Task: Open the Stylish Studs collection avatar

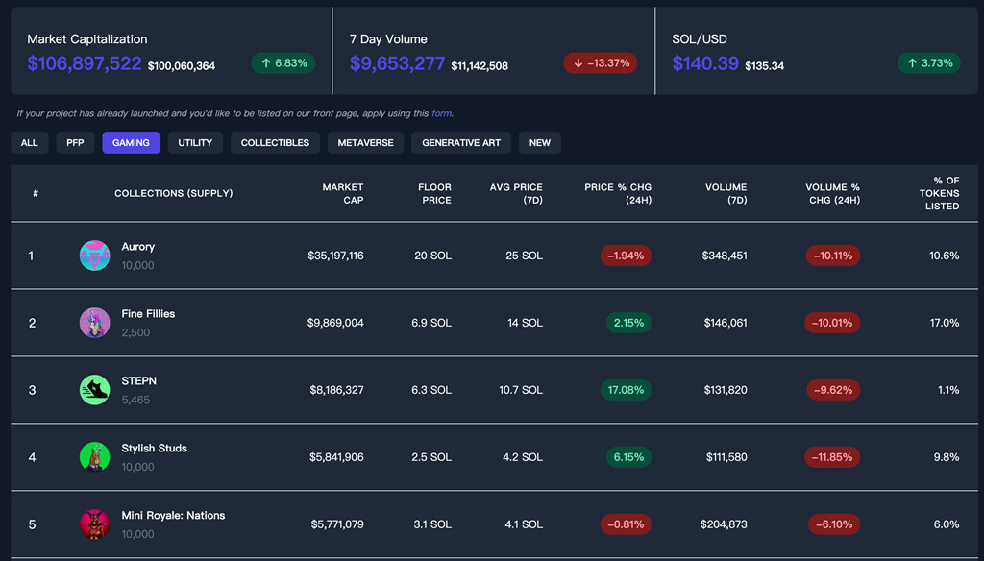Action: tap(95, 457)
